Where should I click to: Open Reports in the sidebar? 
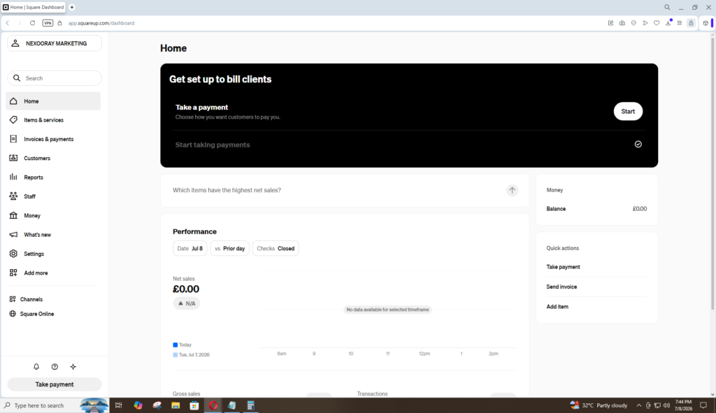(x=53, y=177)
